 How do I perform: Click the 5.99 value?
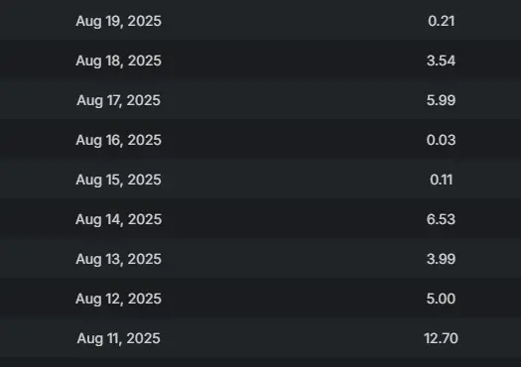(x=441, y=100)
